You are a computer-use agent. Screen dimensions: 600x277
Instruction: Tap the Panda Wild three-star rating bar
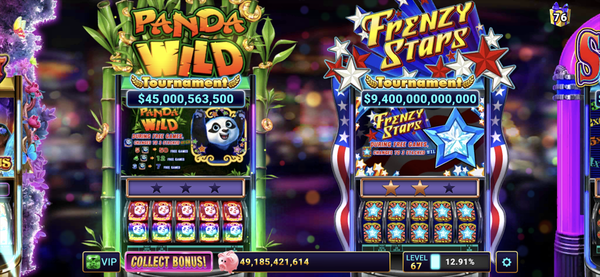[x=185, y=188]
